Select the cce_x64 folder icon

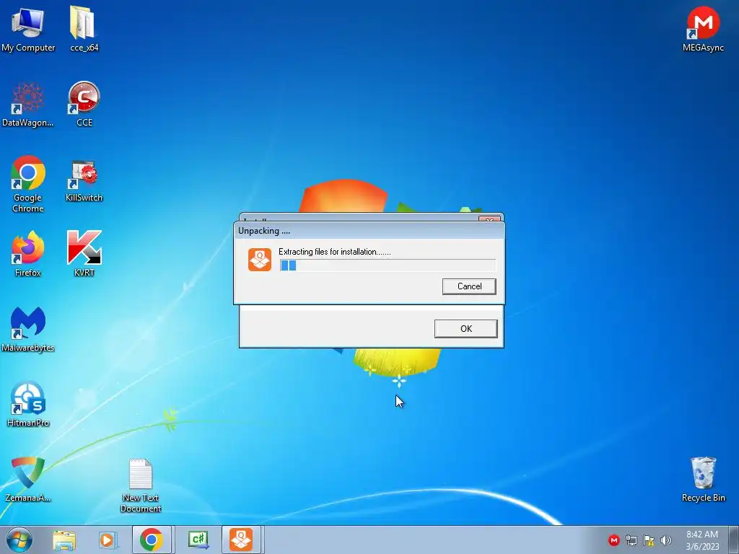[x=84, y=29]
